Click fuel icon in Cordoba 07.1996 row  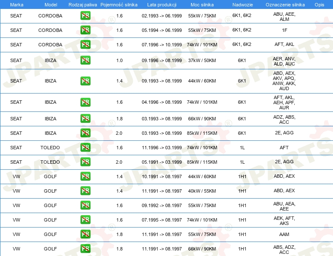(85, 45)
